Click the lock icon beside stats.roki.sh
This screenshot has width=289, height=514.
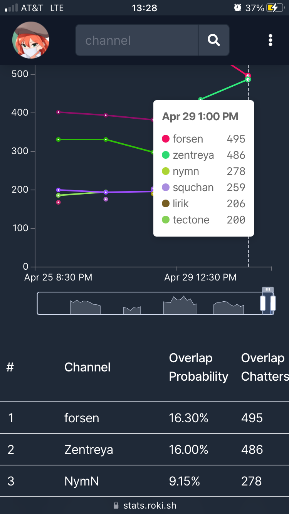[116, 505]
